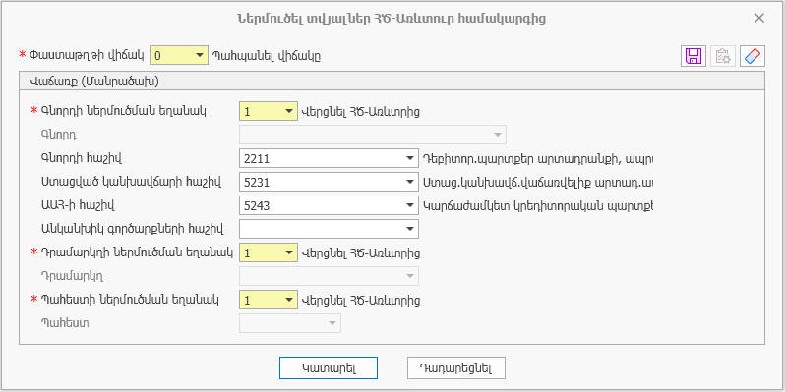This screenshot has height=392, width=785.
Task: Expand the ԱԱՀ-ի հաշիվ 5243 dropdown
Action: pyautogui.click(x=410, y=205)
